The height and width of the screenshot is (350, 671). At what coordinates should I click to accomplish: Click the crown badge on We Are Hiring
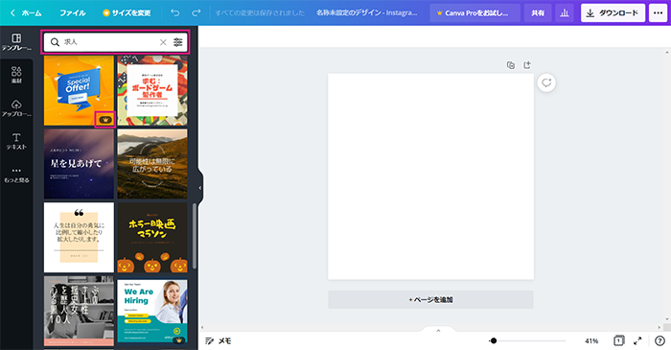pos(179,340)
